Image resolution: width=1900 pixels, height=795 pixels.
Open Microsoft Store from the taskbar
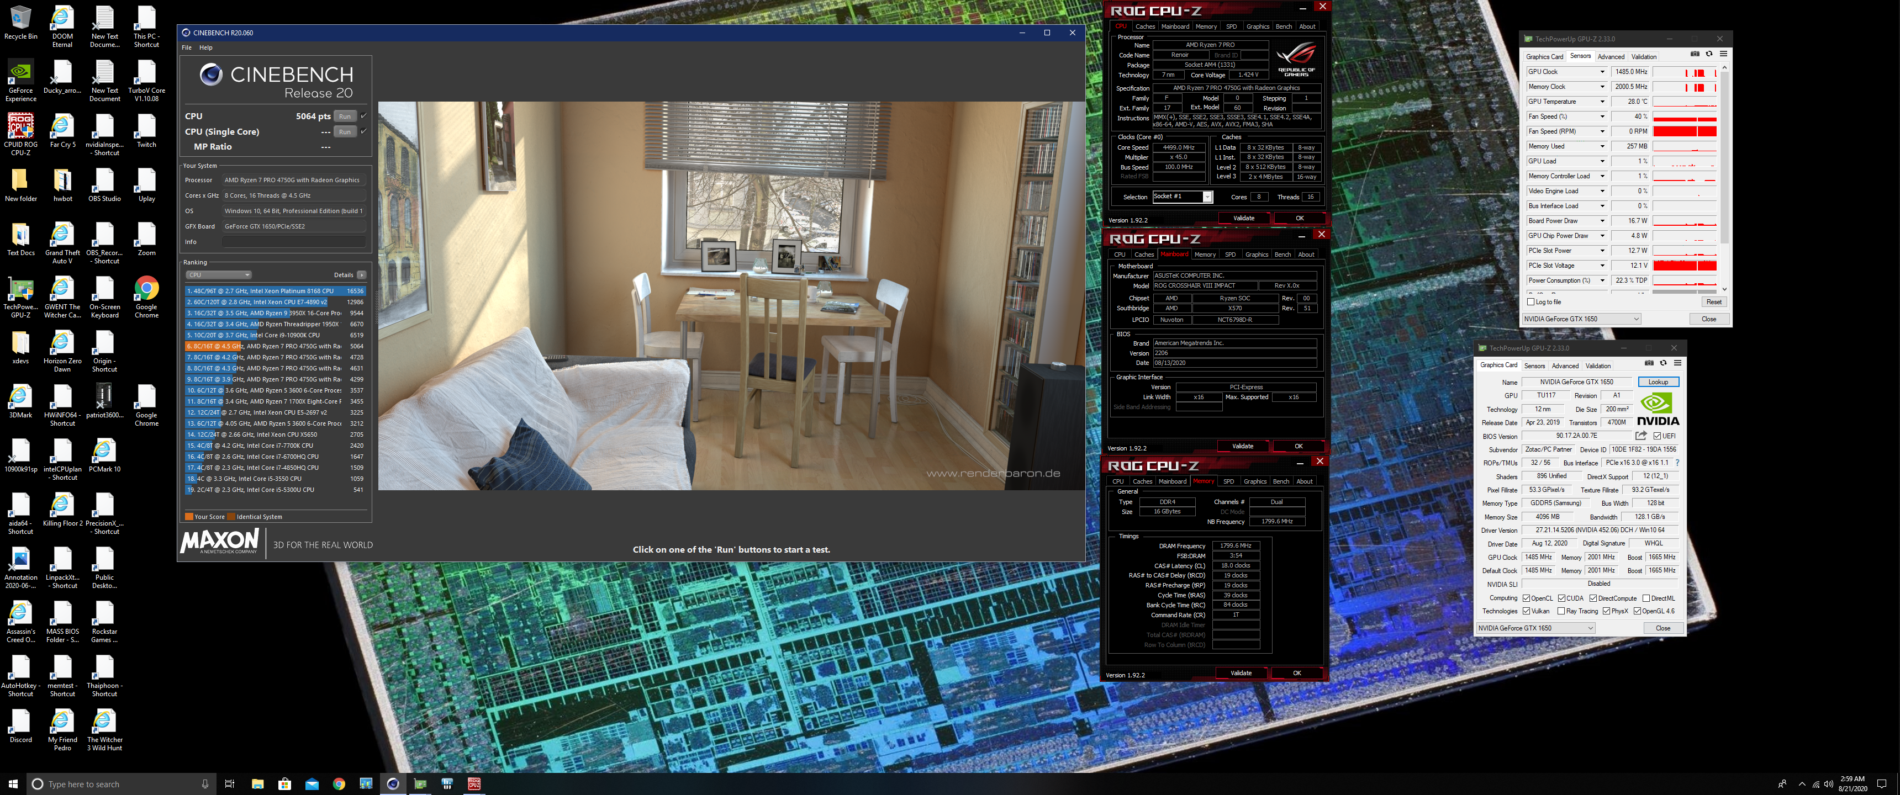point(284,784)
